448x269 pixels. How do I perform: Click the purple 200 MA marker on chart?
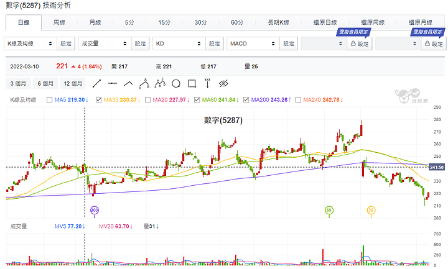(x=95, y=211)
